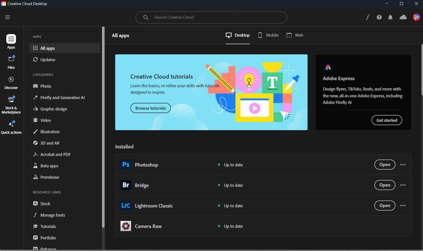Open the Help question mark icon
The image size is (423, 251).
pyautogui.click(x=379, y=17)
